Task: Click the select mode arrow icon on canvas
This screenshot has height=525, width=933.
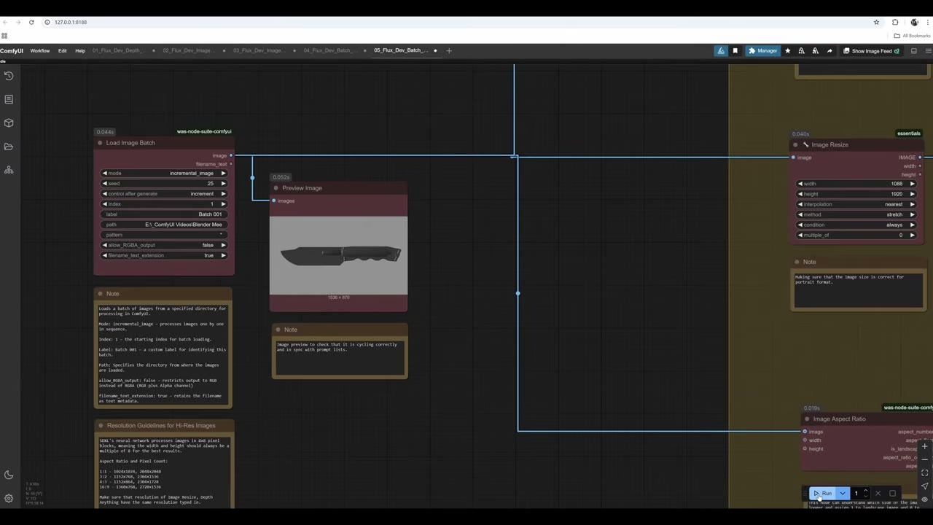Action: tap(924, 486)
